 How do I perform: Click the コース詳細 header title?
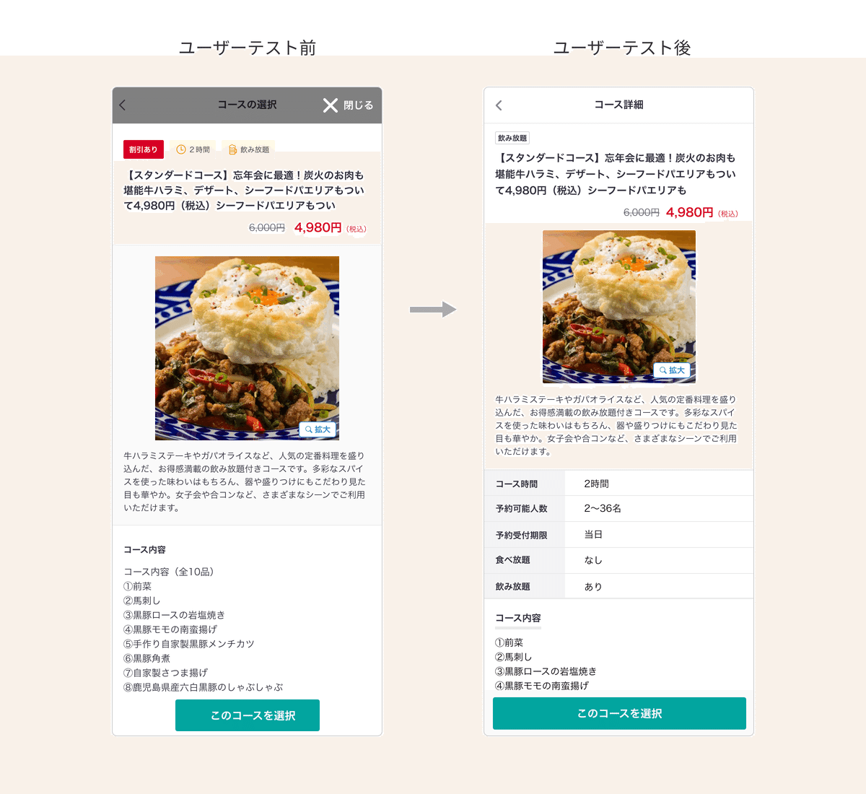tap(618, 105)
